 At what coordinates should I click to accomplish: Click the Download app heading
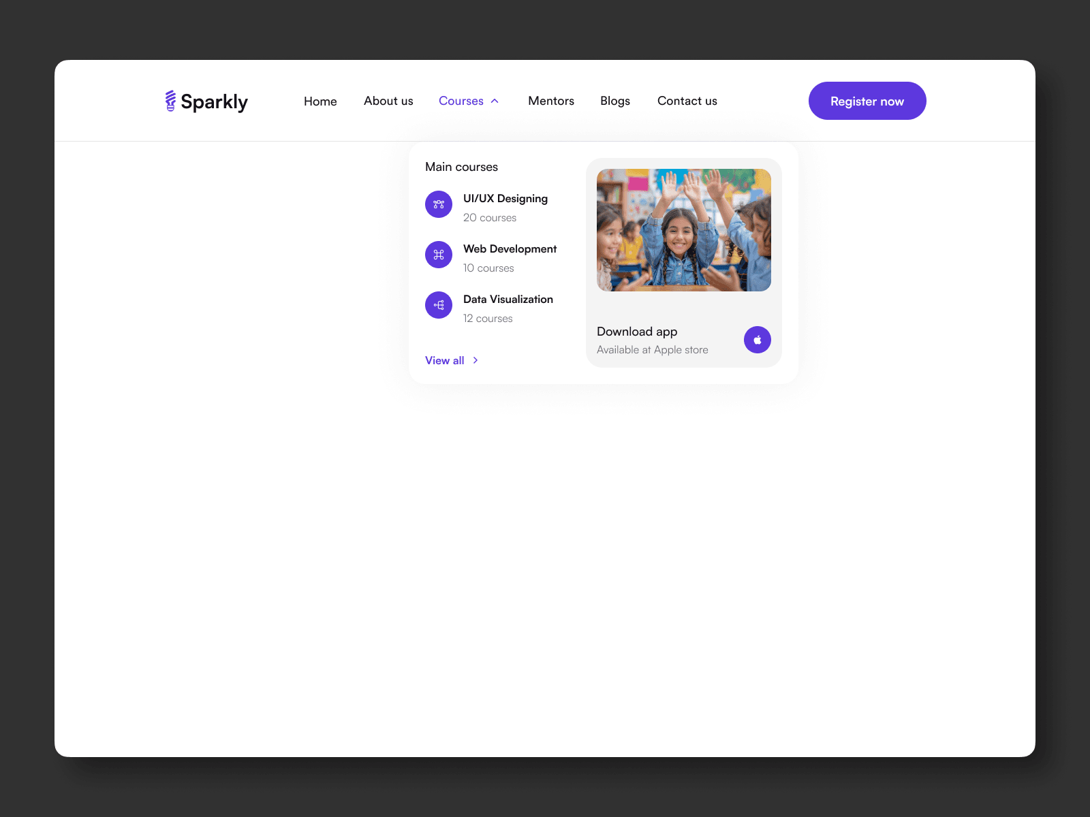coord(637,332)
